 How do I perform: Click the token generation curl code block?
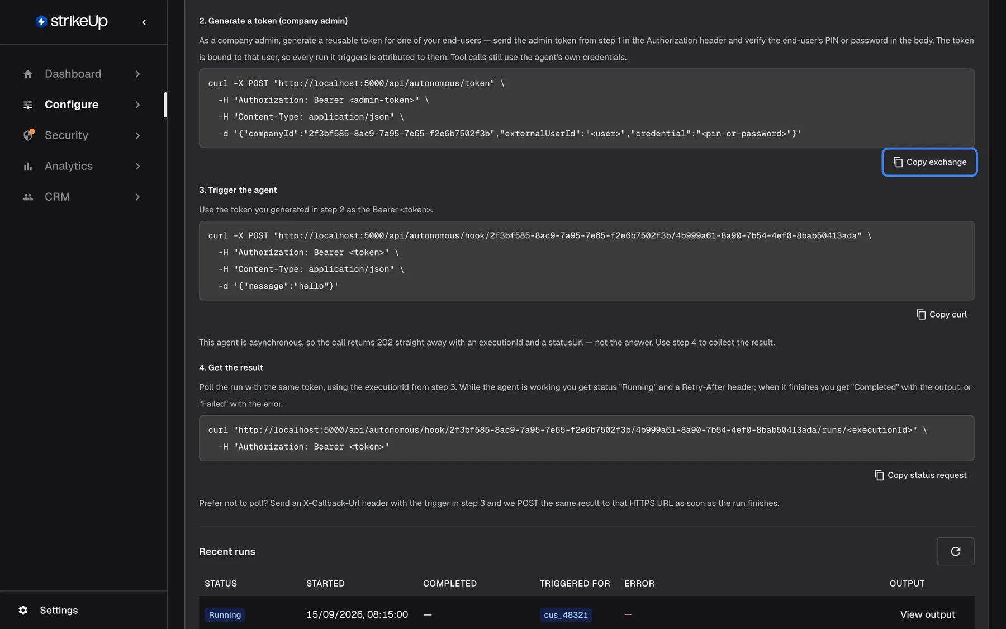coord(587,108)
